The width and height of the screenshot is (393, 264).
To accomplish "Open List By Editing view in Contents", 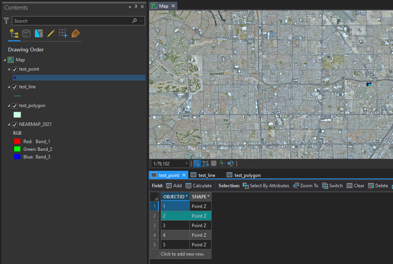I will tap(51, 33).
